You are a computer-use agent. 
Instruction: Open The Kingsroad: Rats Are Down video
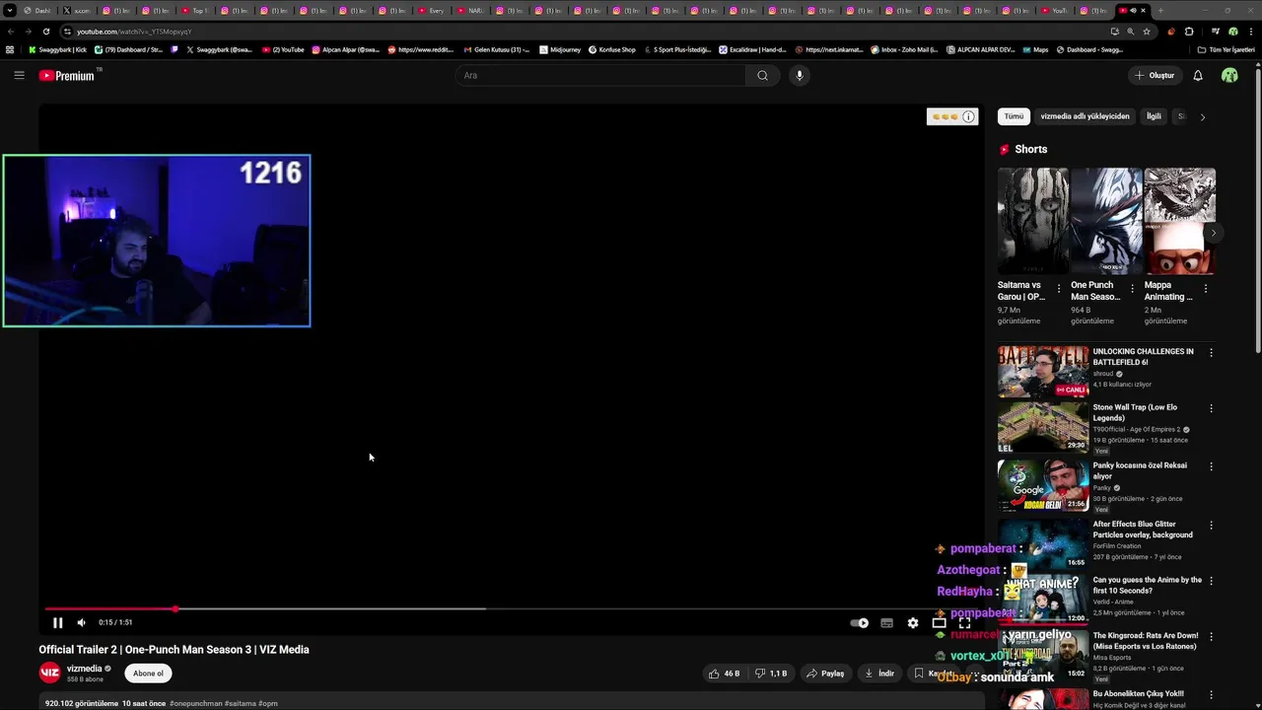pyautogui.click(x=1146, y=641)
